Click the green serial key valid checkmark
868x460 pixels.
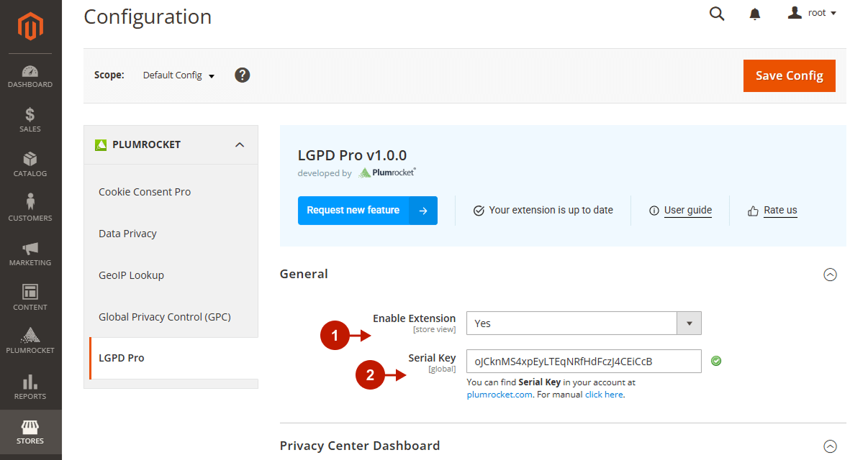(x=716, y=361)
